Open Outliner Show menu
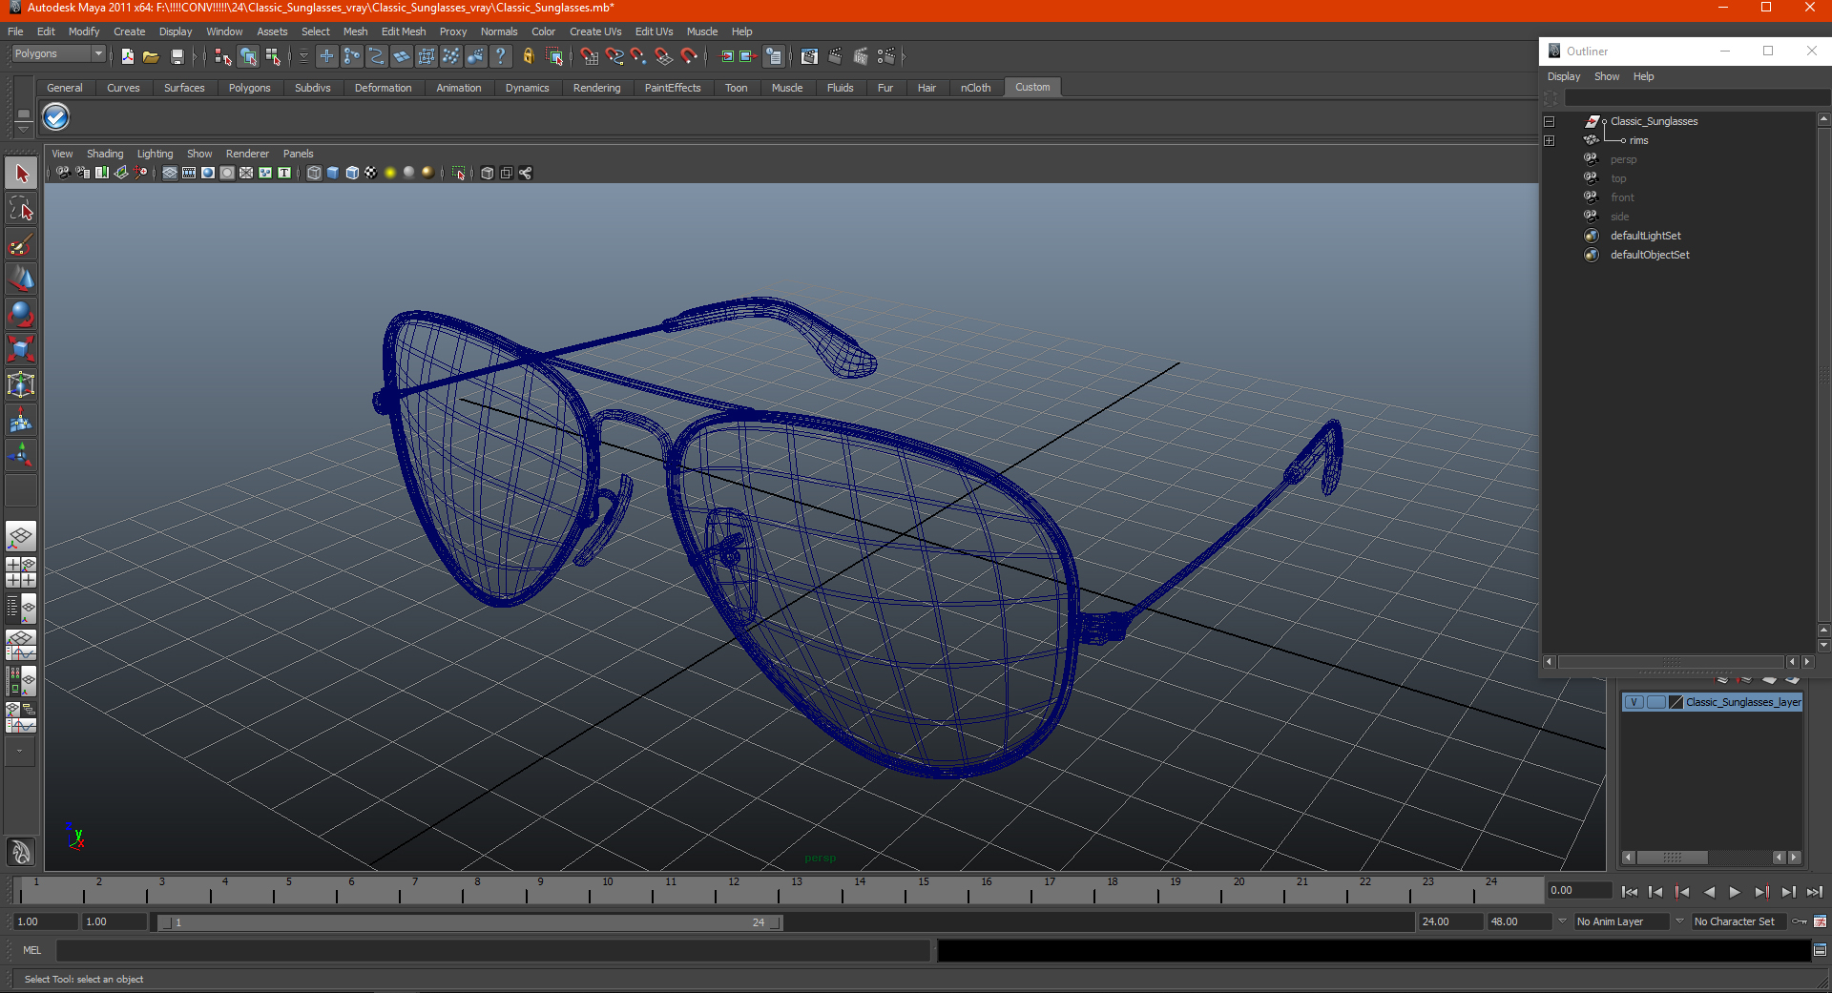1832x993 pixels. (x=1607, y=76)
